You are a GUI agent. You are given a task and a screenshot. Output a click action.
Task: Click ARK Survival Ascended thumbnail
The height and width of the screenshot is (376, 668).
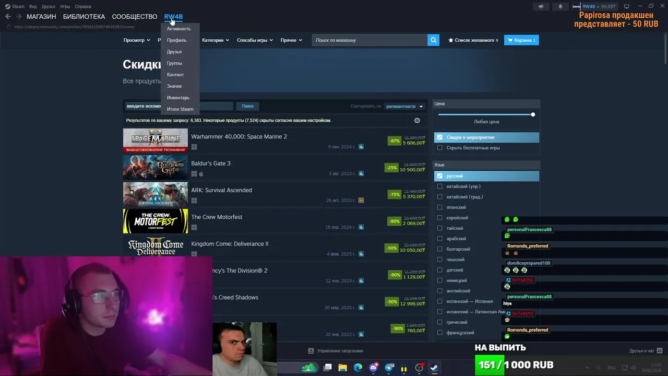point(156,194)
